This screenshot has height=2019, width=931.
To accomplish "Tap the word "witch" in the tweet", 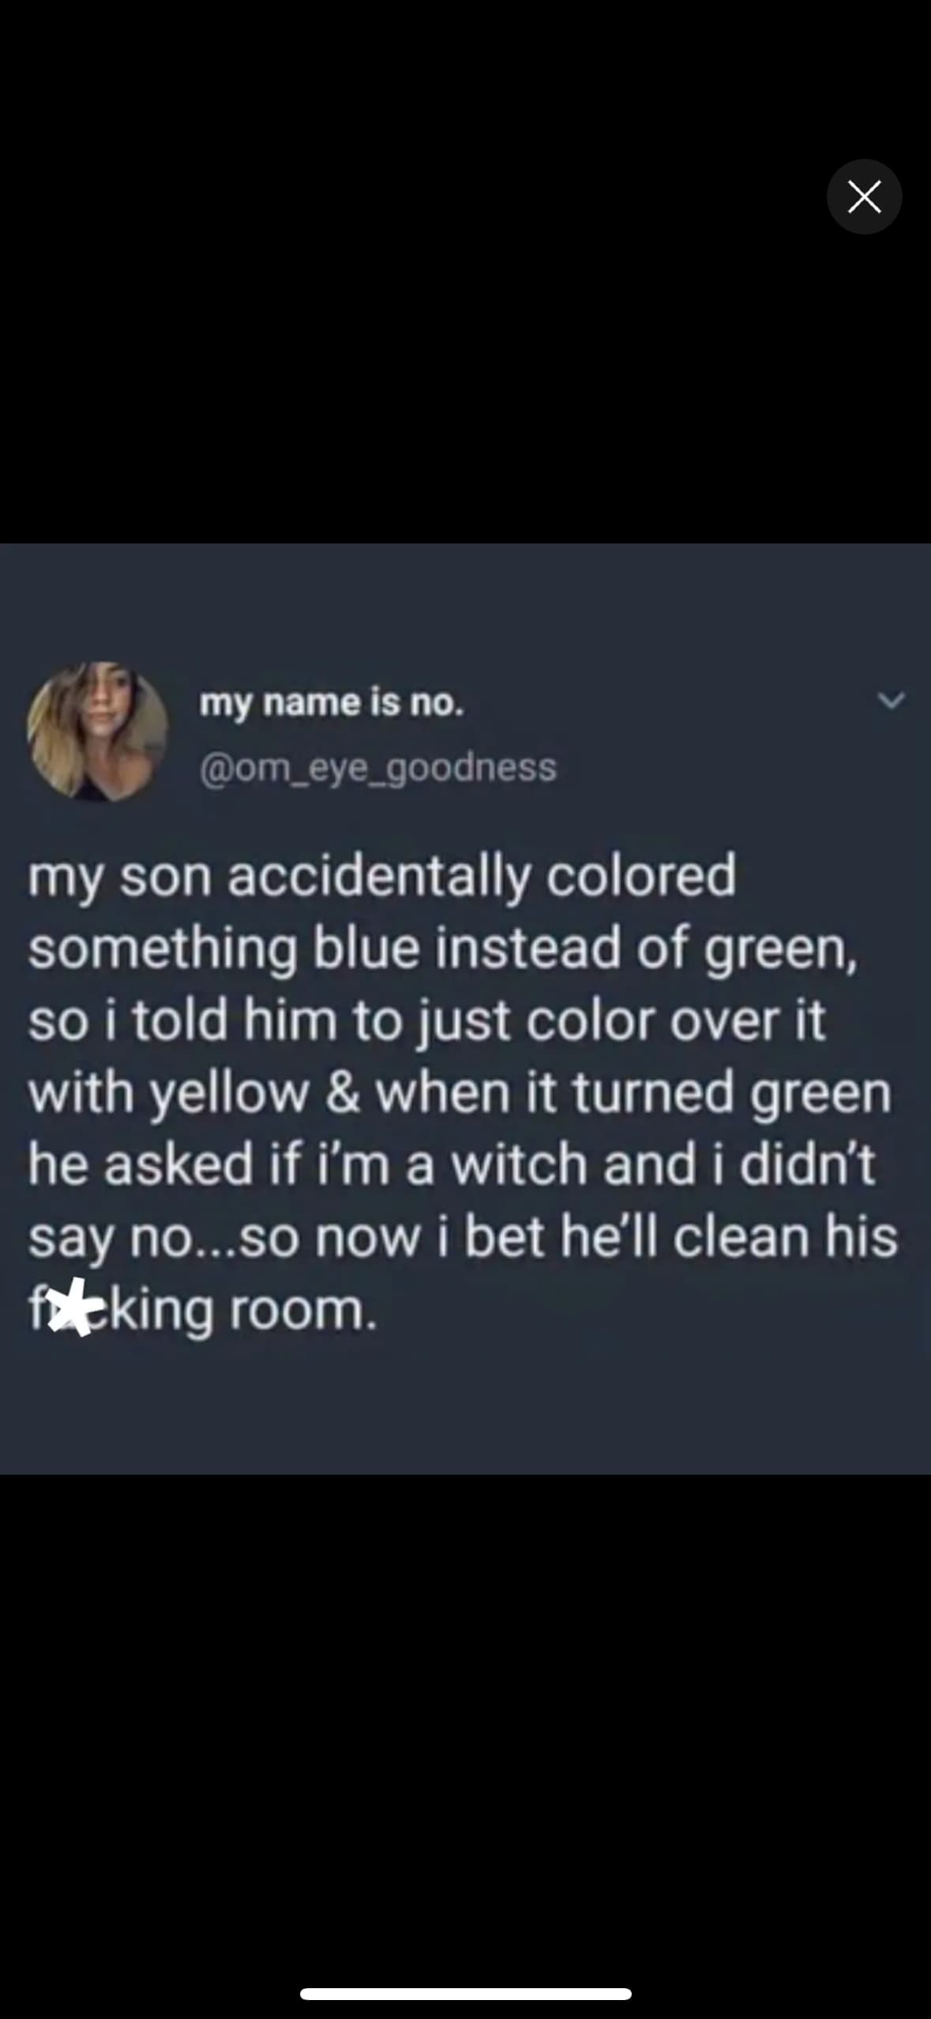I will 520,1164.
